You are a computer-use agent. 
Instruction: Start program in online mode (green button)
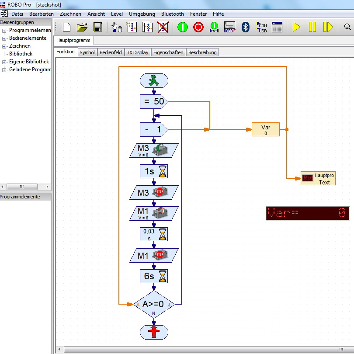[182, 27]
